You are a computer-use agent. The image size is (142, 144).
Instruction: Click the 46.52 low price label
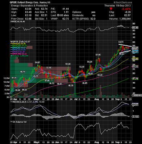click(59, 84)
